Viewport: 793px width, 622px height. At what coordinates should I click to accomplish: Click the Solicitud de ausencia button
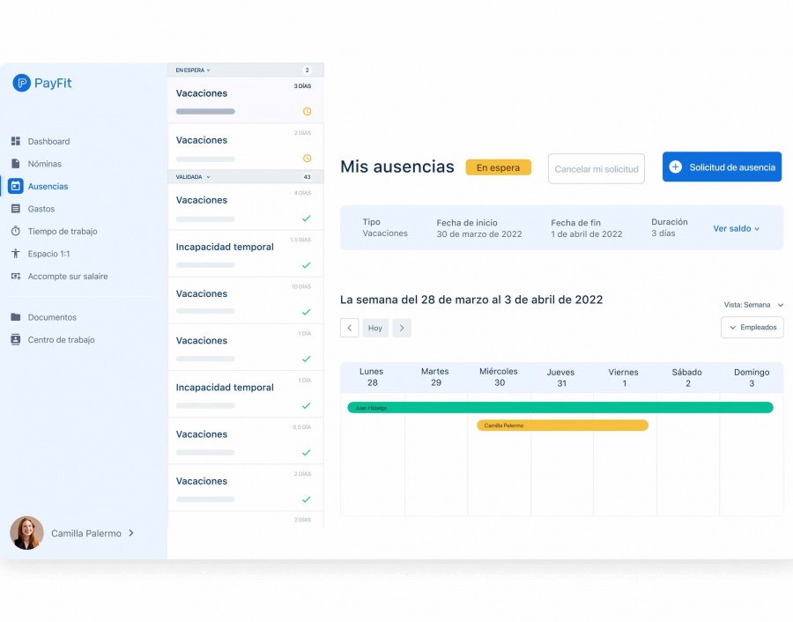(722, 167)
